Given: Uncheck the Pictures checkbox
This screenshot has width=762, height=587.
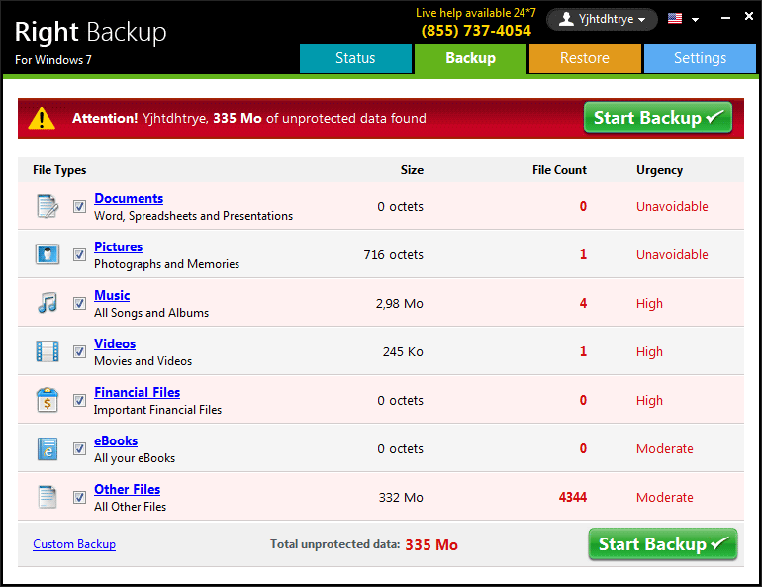Looking at the screenshot, I should pos(80,254).
